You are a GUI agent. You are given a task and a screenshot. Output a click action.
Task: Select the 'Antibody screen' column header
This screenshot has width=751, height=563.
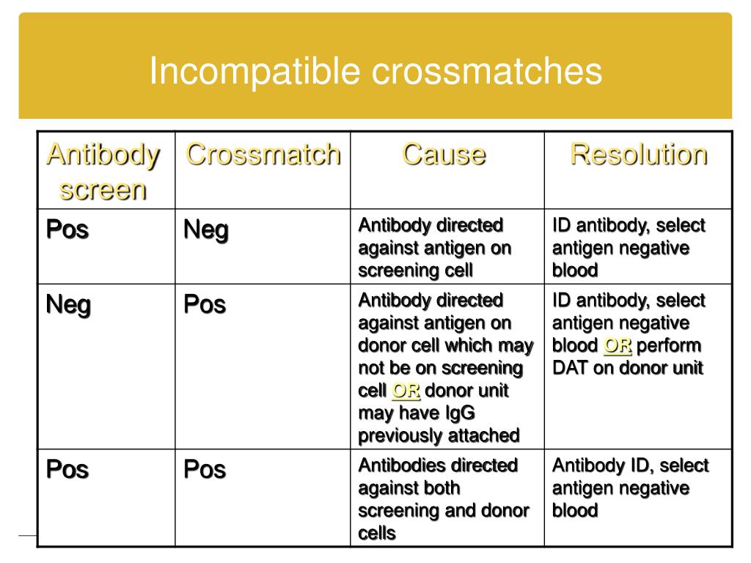tap(103, 172)
